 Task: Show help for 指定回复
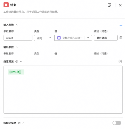coord(17,61)
